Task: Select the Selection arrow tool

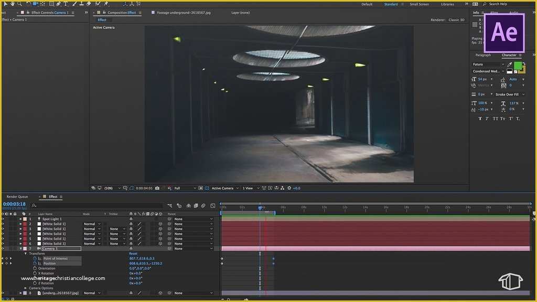Action: click(5, 4)
